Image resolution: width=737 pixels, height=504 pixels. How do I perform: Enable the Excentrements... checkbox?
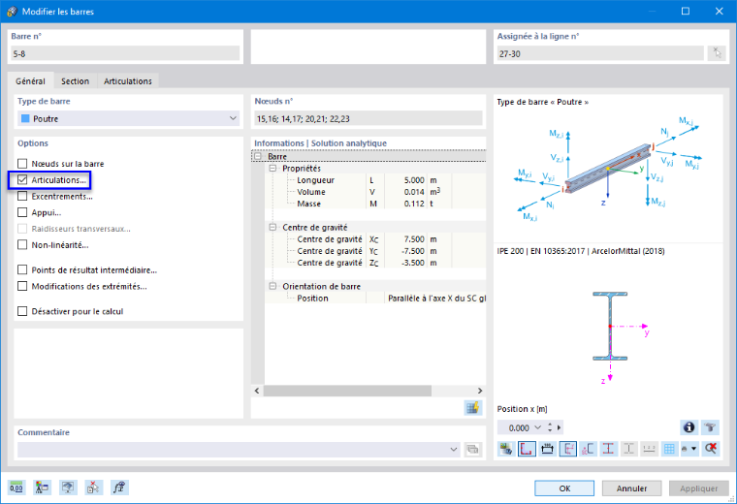coord(22,196)
